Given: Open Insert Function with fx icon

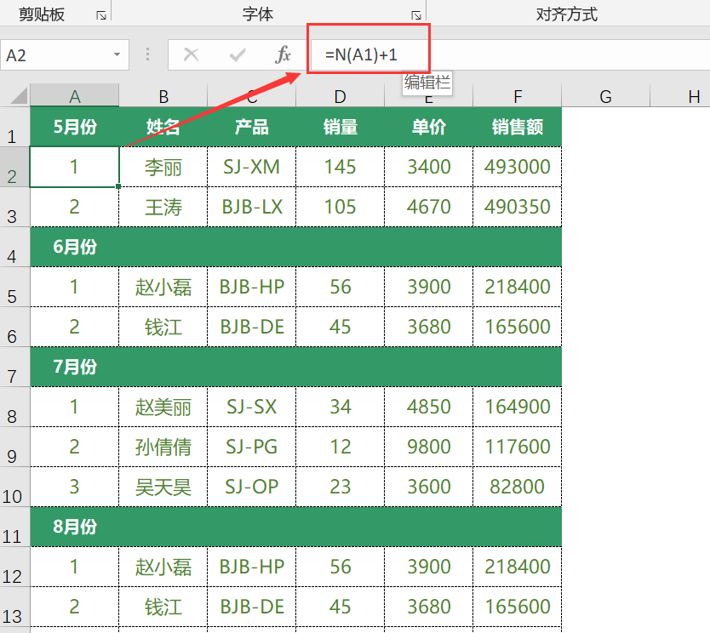Looking at the screenshot, I should click(283, 54).
